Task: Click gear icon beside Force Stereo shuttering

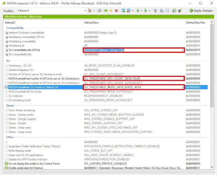Action: 6,110
